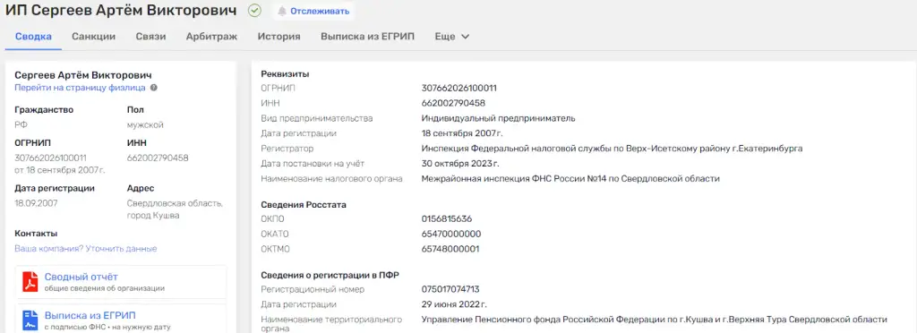Screen dimensions: 917x333
Task: Click the name Сергеев Артём Викторович in left card
Action: [83, 75]
